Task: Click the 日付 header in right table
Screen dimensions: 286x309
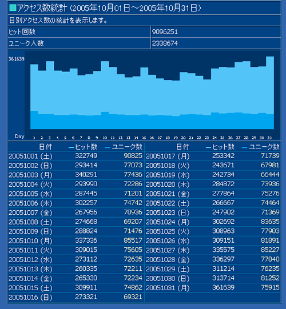Action: tap(182, 147)
